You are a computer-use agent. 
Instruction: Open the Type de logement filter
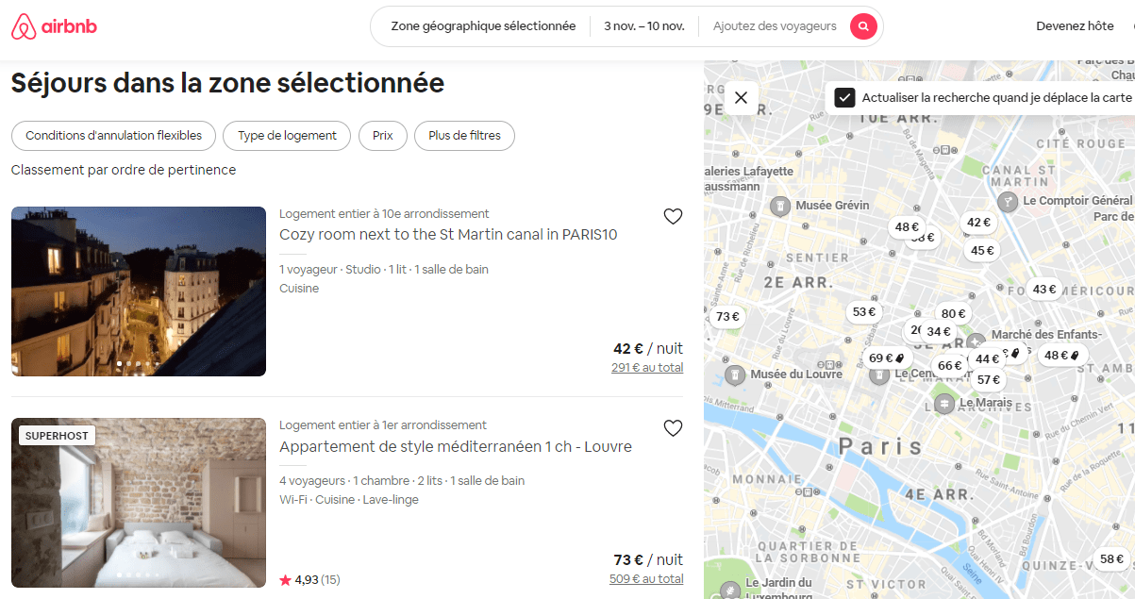click(x=287, y=136)
